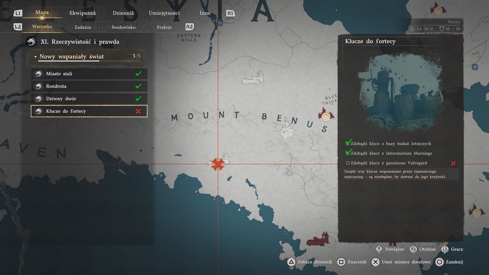Viewport: 489px width, 275px height.
Task: Toggle the bazy badań lotniczych objective check
Action: point(348,143)
